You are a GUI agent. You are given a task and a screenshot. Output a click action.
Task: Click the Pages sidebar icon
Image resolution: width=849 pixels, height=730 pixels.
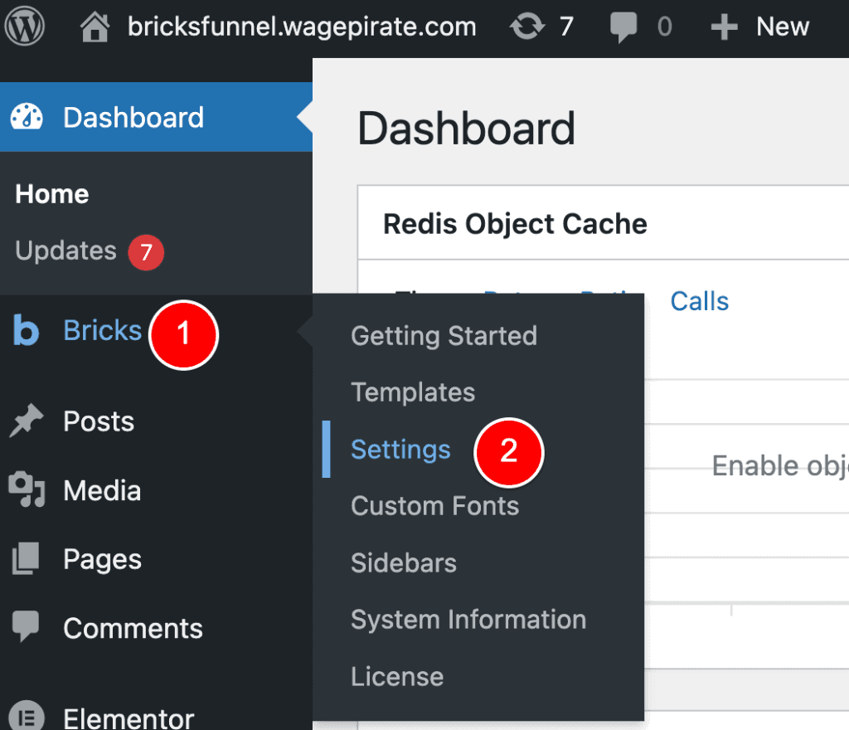point(27,558)
